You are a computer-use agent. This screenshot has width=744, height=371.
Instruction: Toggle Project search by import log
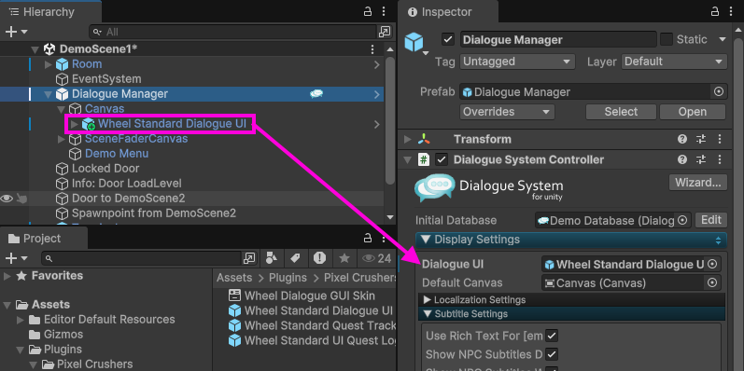(x=319, y=258)
